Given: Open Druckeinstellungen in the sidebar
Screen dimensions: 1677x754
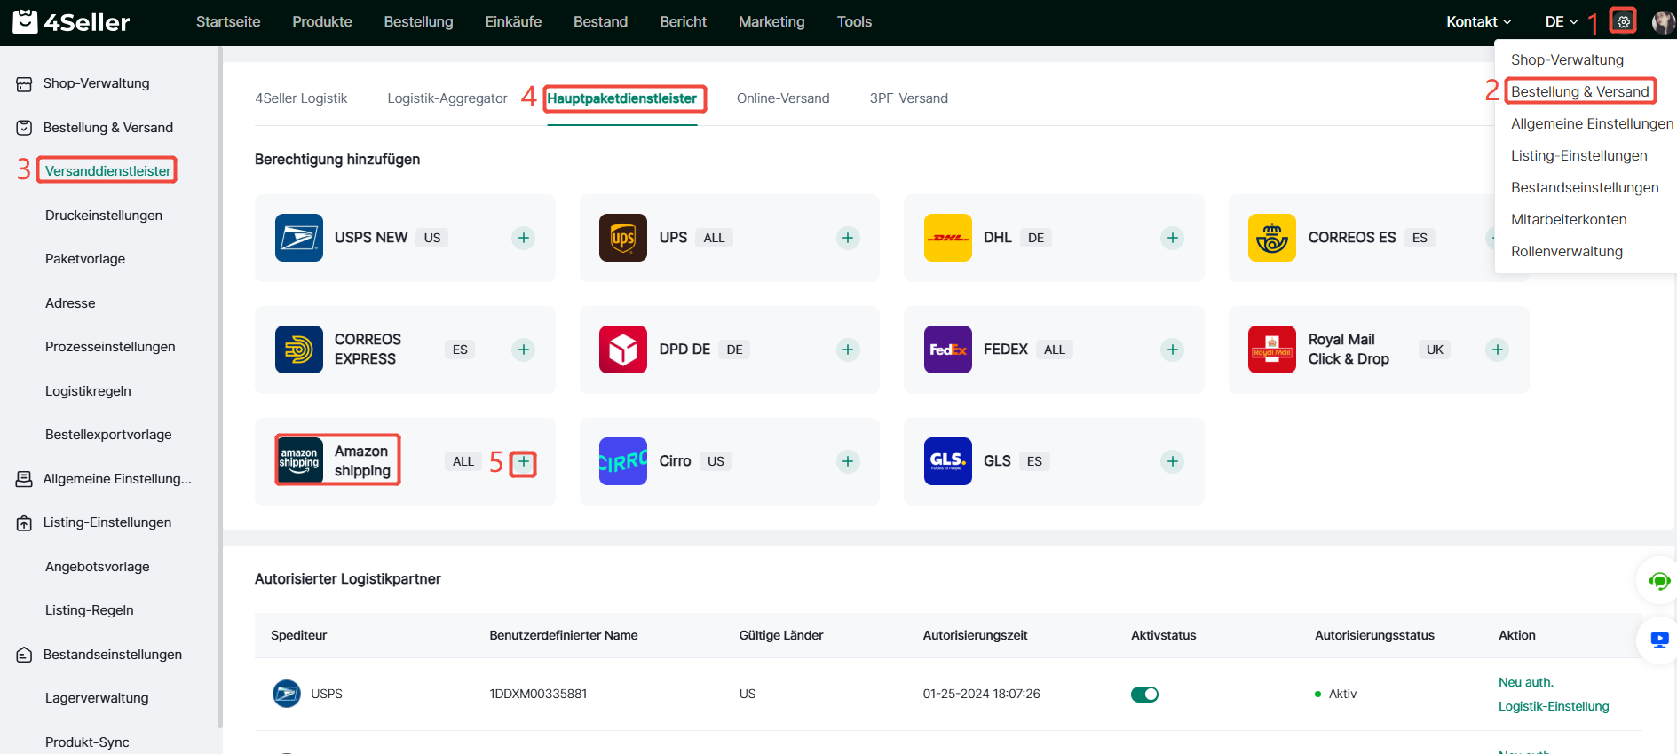Looking at the screenshot, I should (x=104, y=216).
